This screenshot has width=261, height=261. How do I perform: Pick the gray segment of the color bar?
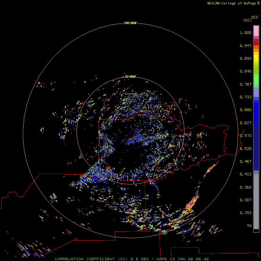(256, 202)
